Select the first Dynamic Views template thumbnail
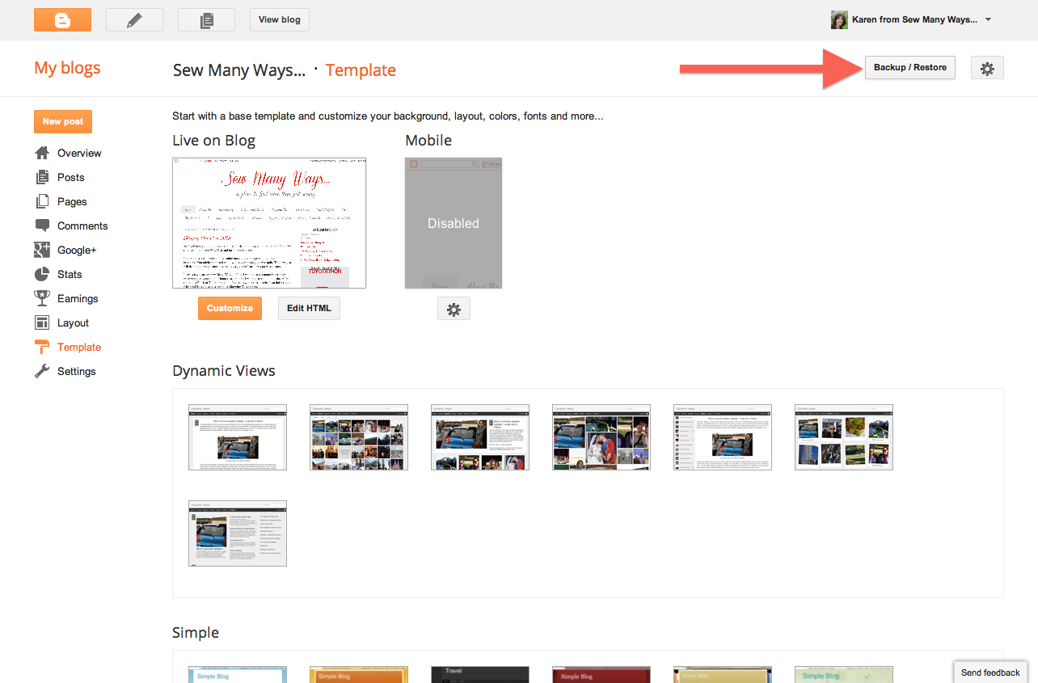1038x683 pixels. click(x=237, y=436)
